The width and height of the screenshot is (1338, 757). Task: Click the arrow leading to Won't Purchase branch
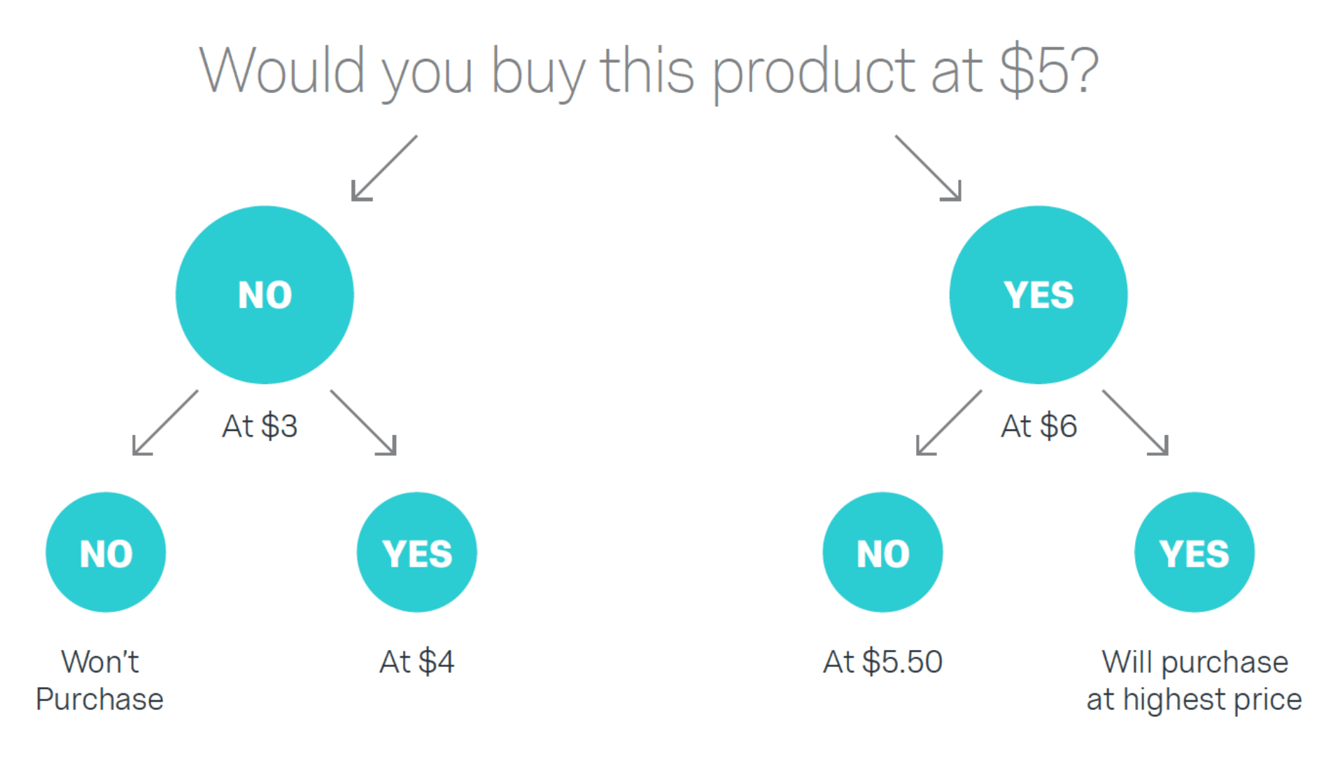165,423
